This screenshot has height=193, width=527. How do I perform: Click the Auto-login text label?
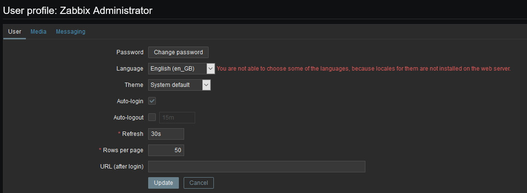click(x=130, y=101)
